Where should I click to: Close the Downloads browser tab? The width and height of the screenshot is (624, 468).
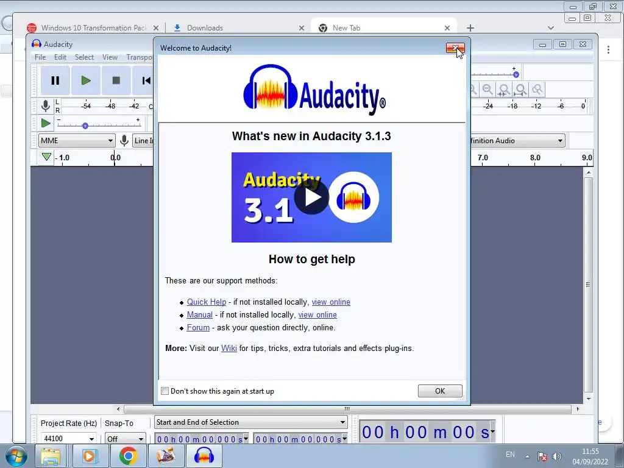tap(302, 28)
